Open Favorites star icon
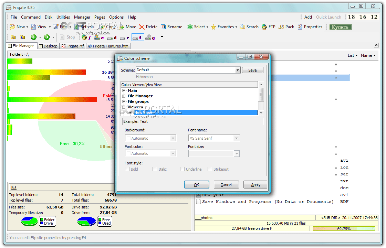 [x=213, y=27]
